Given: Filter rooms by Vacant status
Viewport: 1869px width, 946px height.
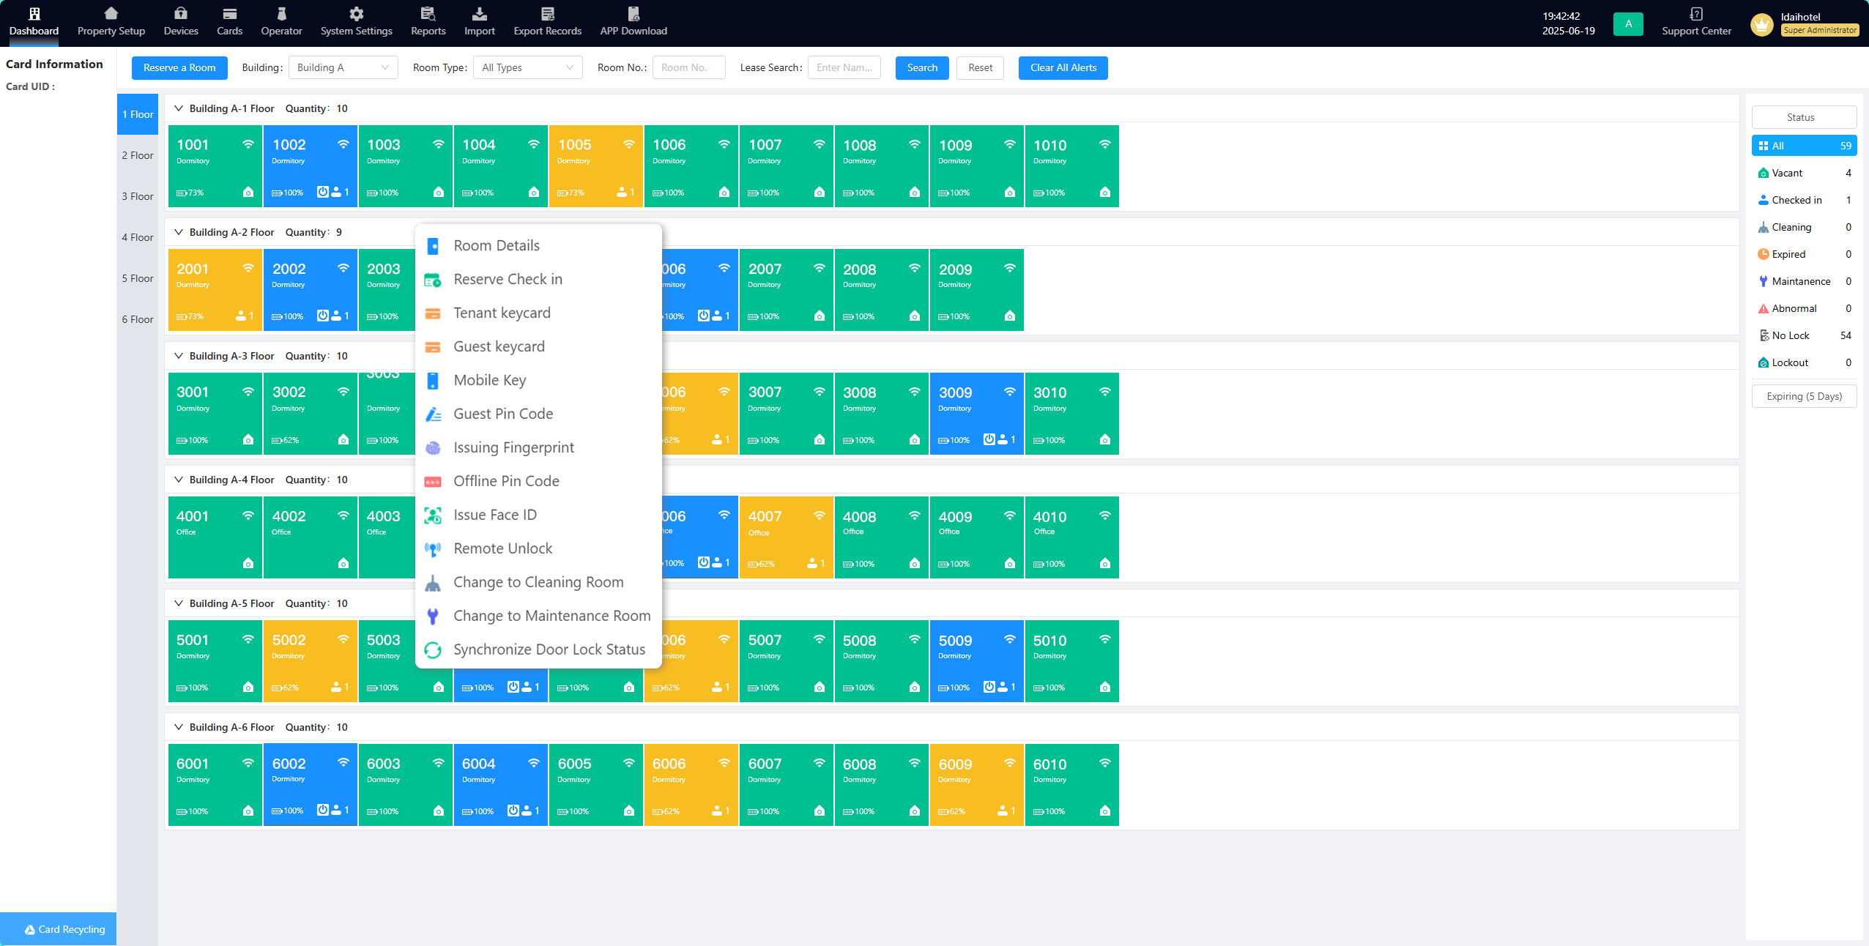Looking at the screenshot, I should pos(1787,173).
